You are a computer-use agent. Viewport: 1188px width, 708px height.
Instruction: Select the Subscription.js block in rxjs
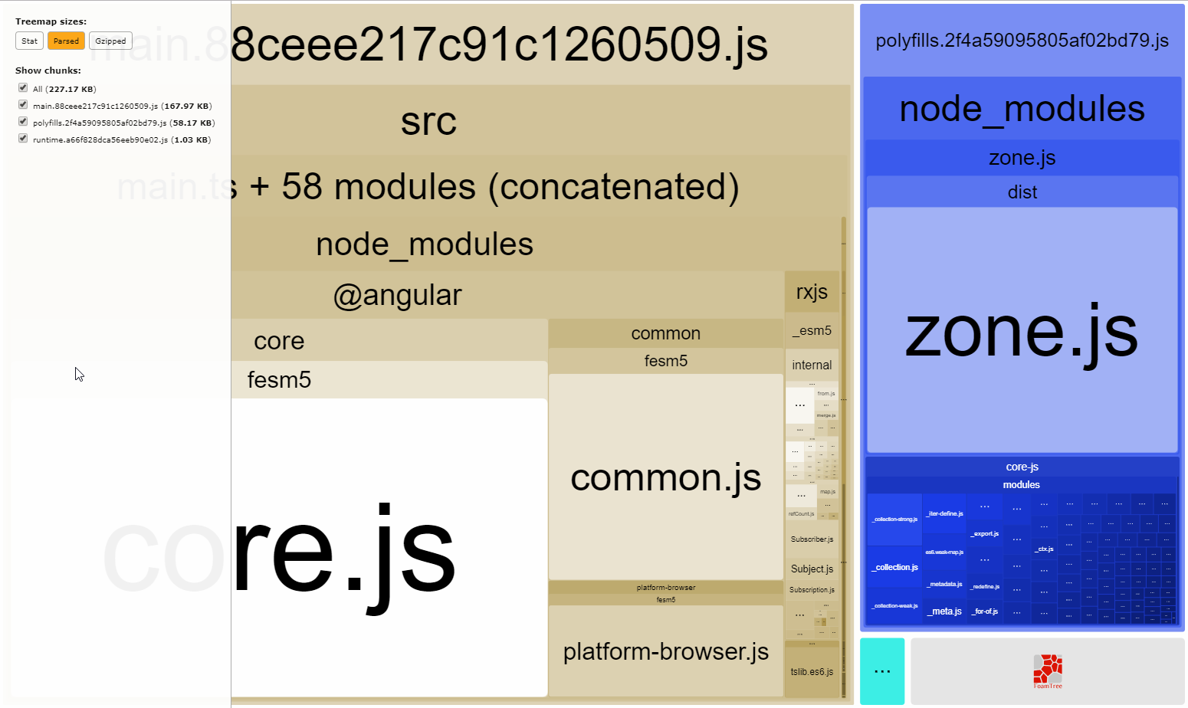point(812,590)
